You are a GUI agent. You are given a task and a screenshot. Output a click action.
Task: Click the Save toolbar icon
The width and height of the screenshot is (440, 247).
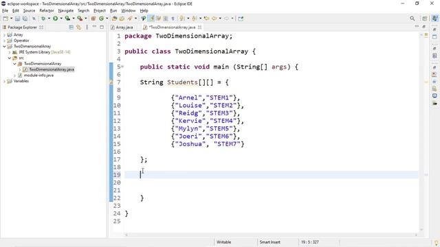coord(17,19)
